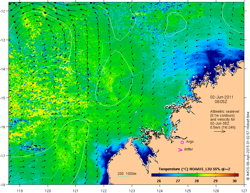The width and height of the screenshot is (250, 193).
Task: Click the colorbar value 27
Action: (178, 181)
